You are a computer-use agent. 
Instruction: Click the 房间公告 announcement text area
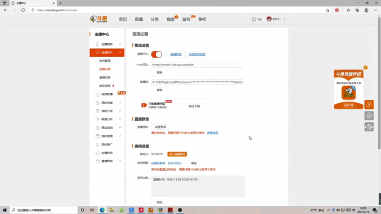[x=198, y=186]
